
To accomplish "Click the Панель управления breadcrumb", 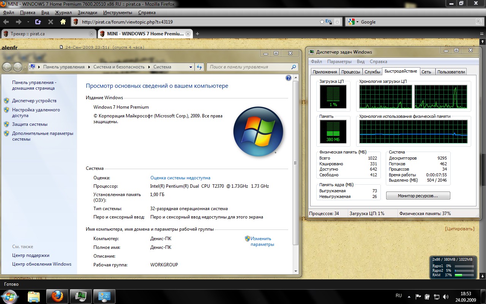I will click(x=64, y=67).
